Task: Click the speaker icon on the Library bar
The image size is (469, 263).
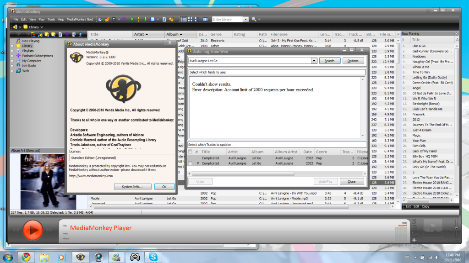Action: (x=15, y=27)
